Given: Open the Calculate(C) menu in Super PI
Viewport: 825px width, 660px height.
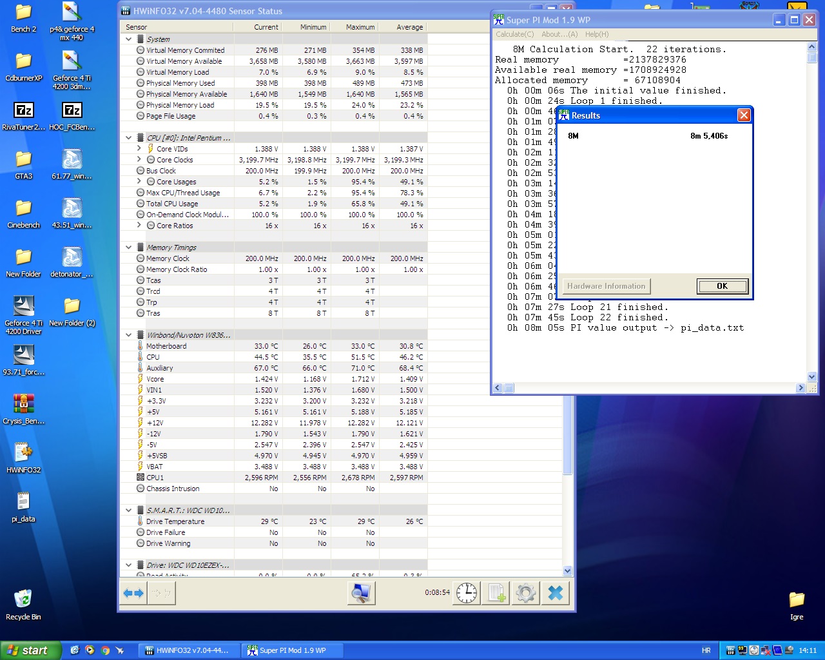Looking at the screenshot, I should [514, 34].
